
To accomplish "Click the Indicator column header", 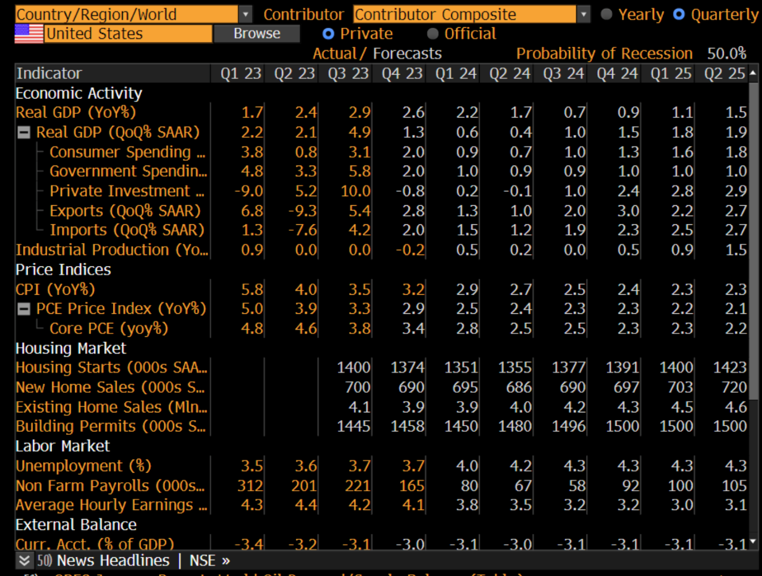I will [113, 73].
